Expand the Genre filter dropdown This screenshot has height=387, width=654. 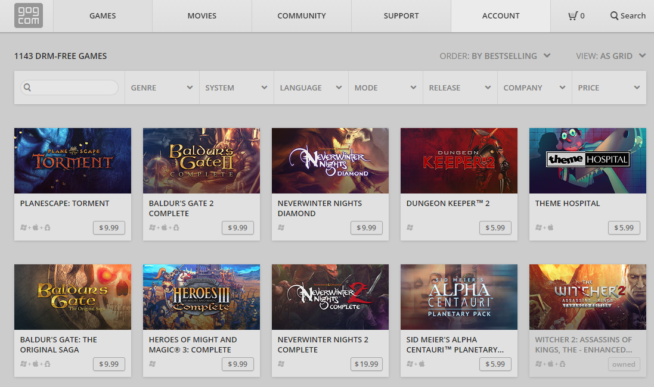click(162, 88)
